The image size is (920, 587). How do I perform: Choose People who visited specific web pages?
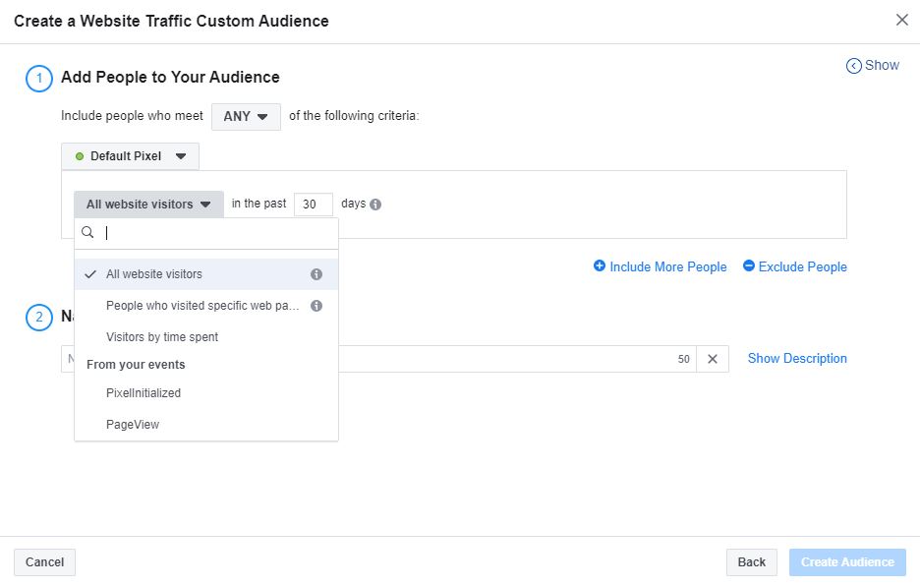coord(201,306)
